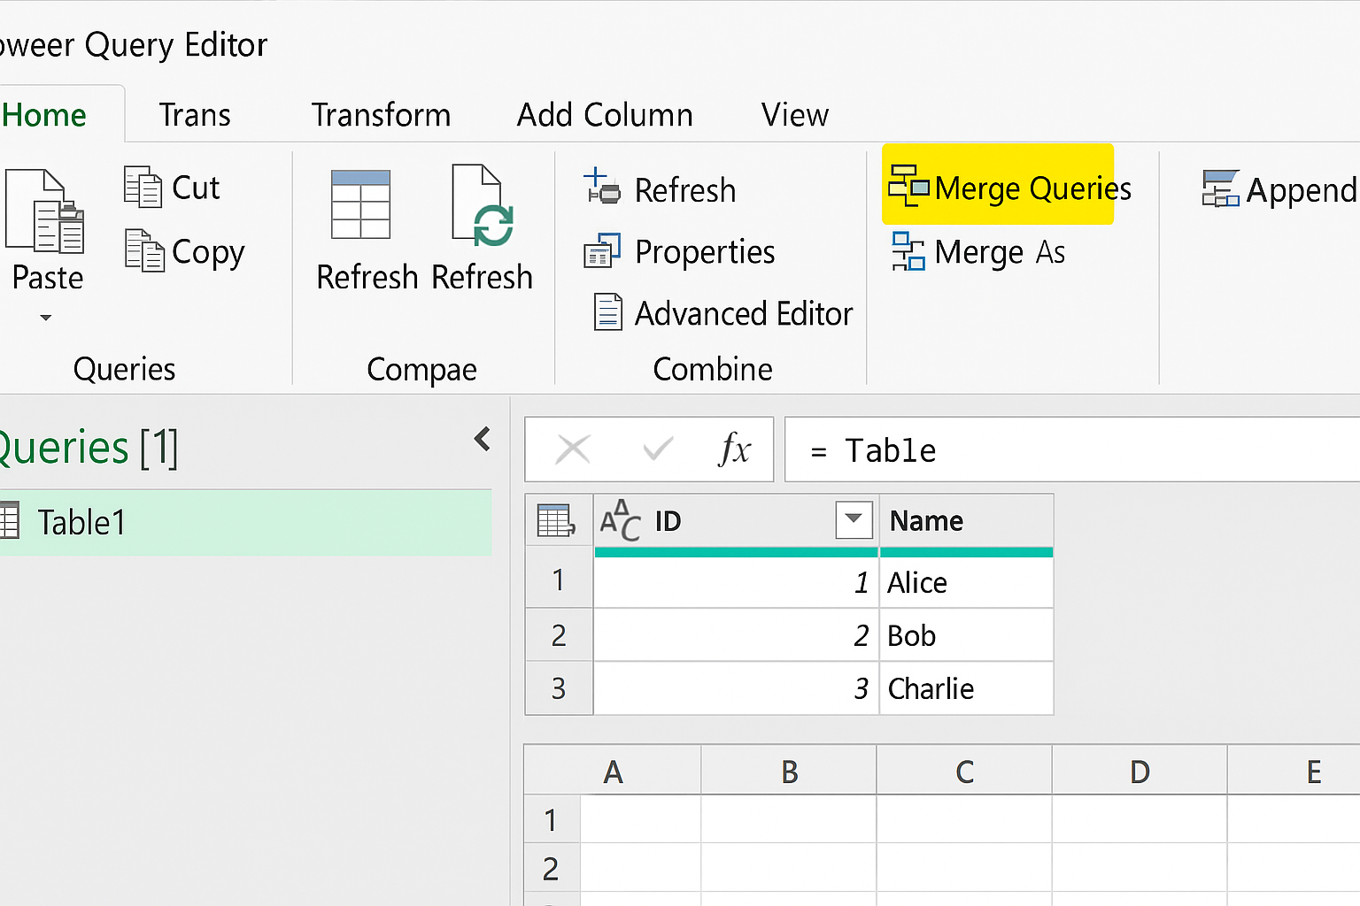Click the table corner menu icon
The height and width of the screenshot is (906, 1360).
click(557, 520)
